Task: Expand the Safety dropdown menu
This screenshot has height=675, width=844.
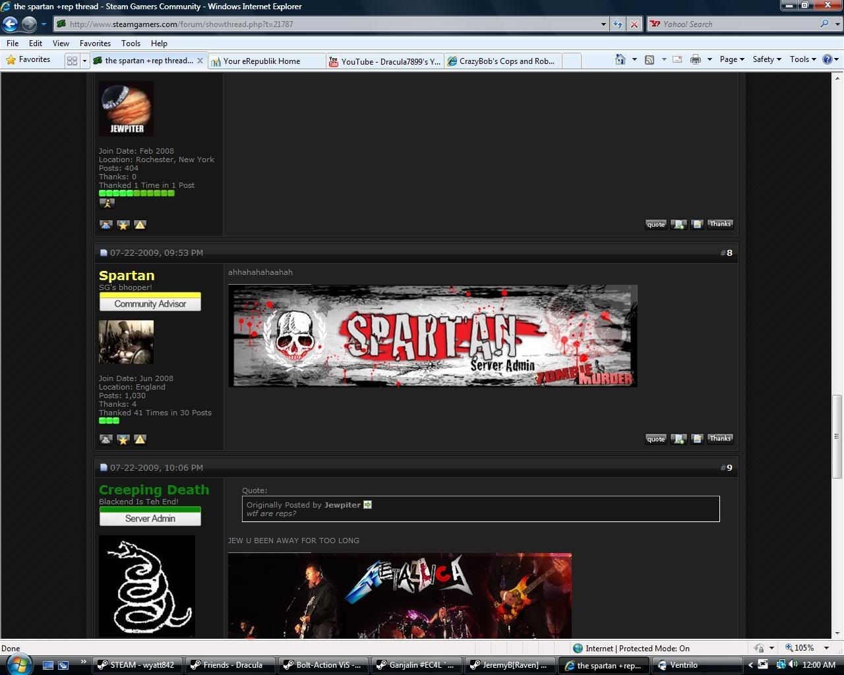Action: [x=766, y=59]
